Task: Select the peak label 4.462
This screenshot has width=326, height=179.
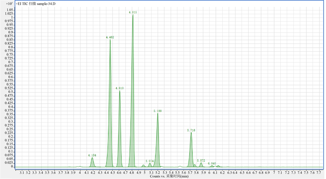Action: pos(110,38)
